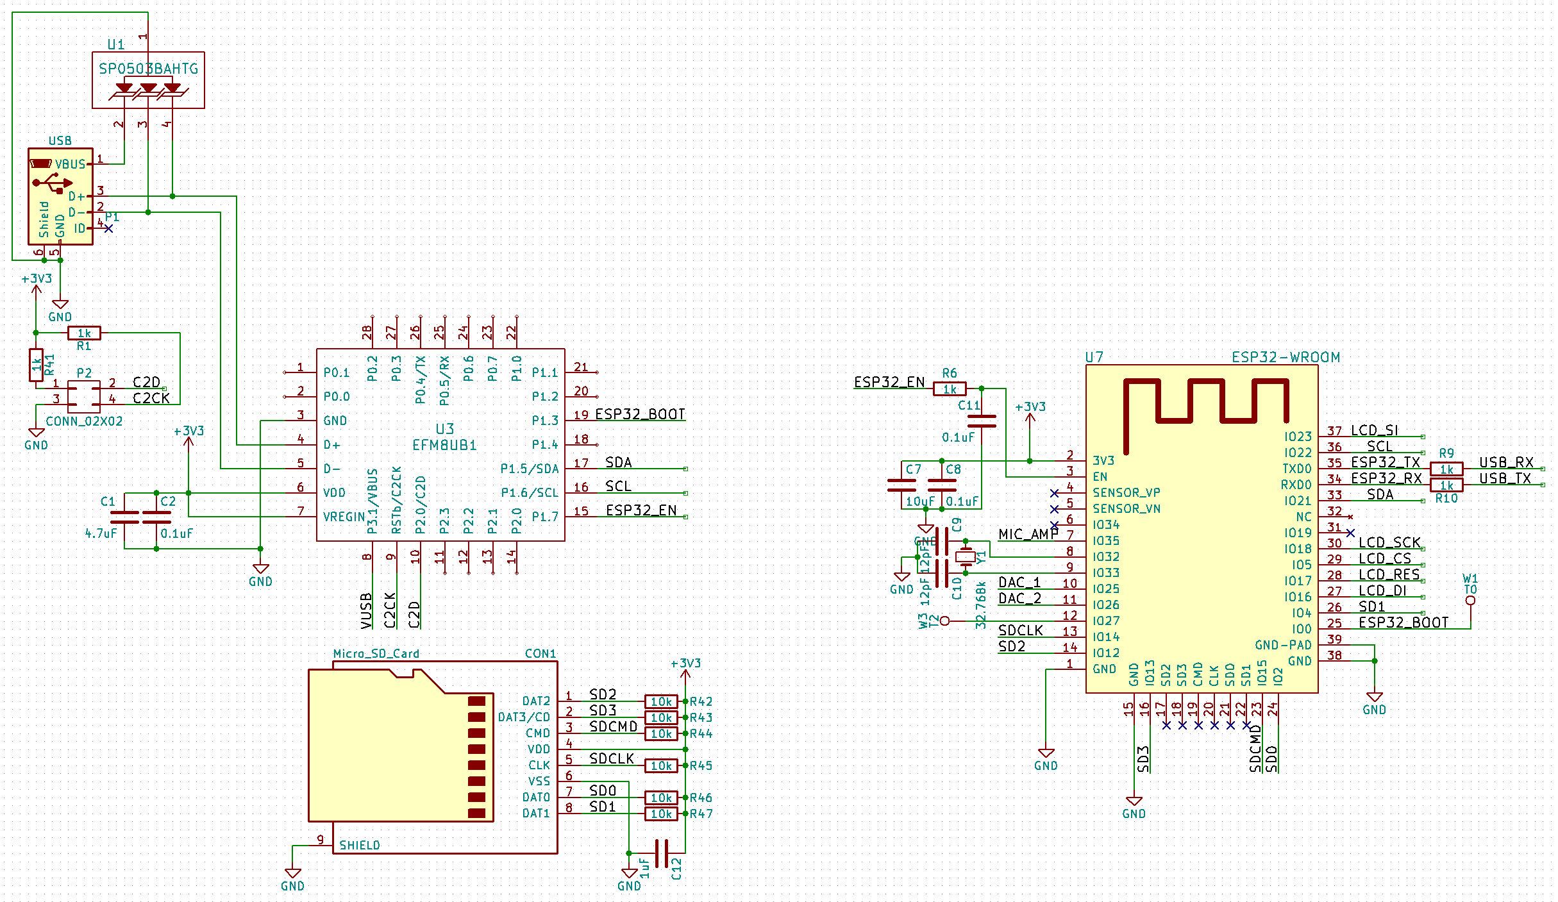Select capacitor C10 12pF symbol
The width and height of the screenshot is (1558, 902).
tap(942, 573)
